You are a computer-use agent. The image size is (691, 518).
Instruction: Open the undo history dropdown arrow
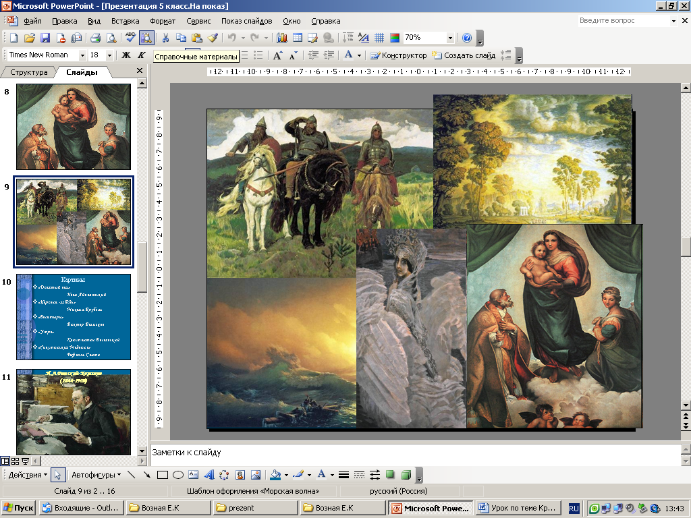(x=243, y=38)
